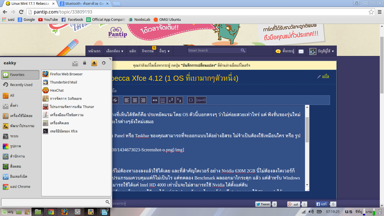Open the ตั้งค่า settings category

pos(20,106)
